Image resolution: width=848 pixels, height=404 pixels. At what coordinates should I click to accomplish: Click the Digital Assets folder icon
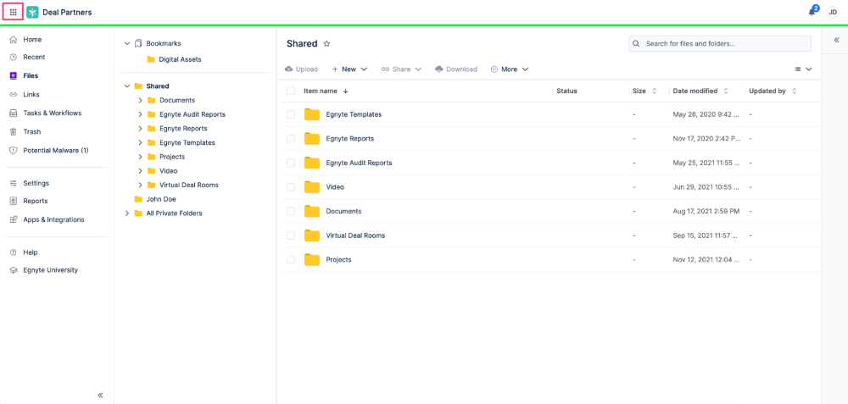click(x=151, y=59)
